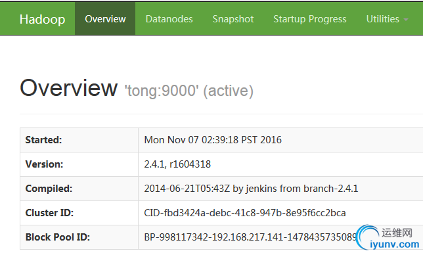Click the Started: row label
This screenshot has width=423, height=255.
pyautogui.click(x=43, y=140)
